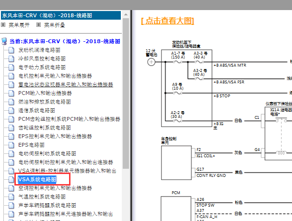Open 电子动力系统电路图 entry
Screen dimensions: 292x221
coord(42,67)
